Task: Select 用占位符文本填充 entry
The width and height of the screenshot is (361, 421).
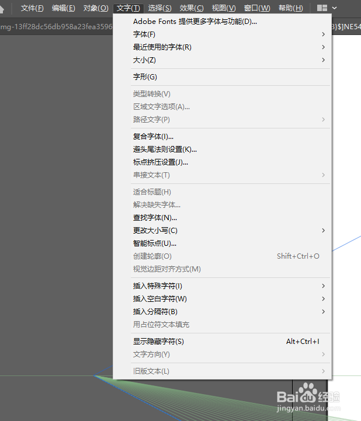Action: pyautogui.click(x=223, y=325)
